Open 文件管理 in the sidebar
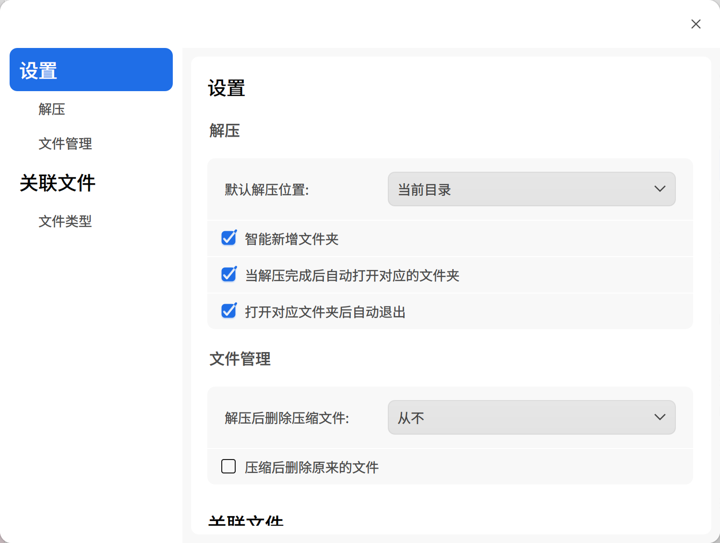 pos(65,144)
